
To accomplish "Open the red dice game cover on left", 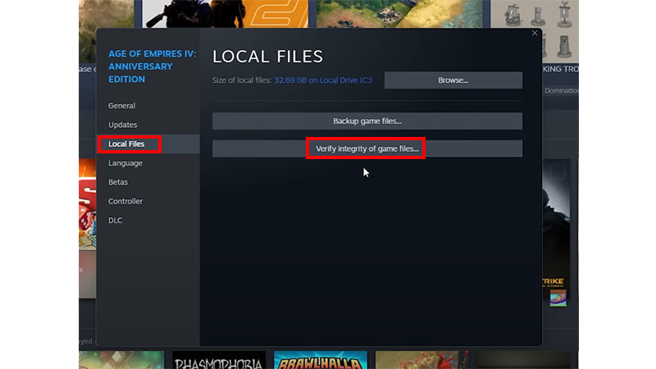I will (88, 204).
